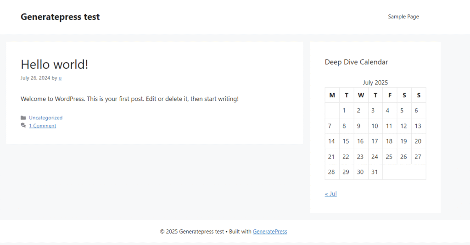
Task: Click the W weekday column header
Action: pyautogui.click(x=361, y=95)
